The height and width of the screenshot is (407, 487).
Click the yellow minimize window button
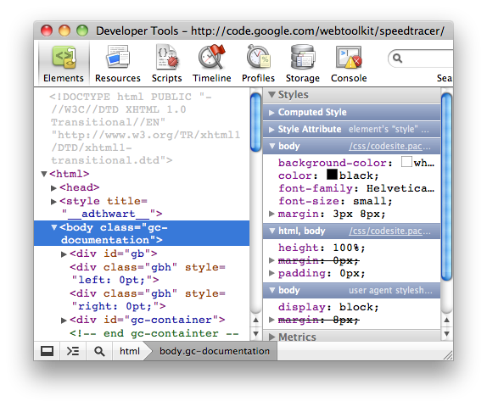click(x=64, y=31)
